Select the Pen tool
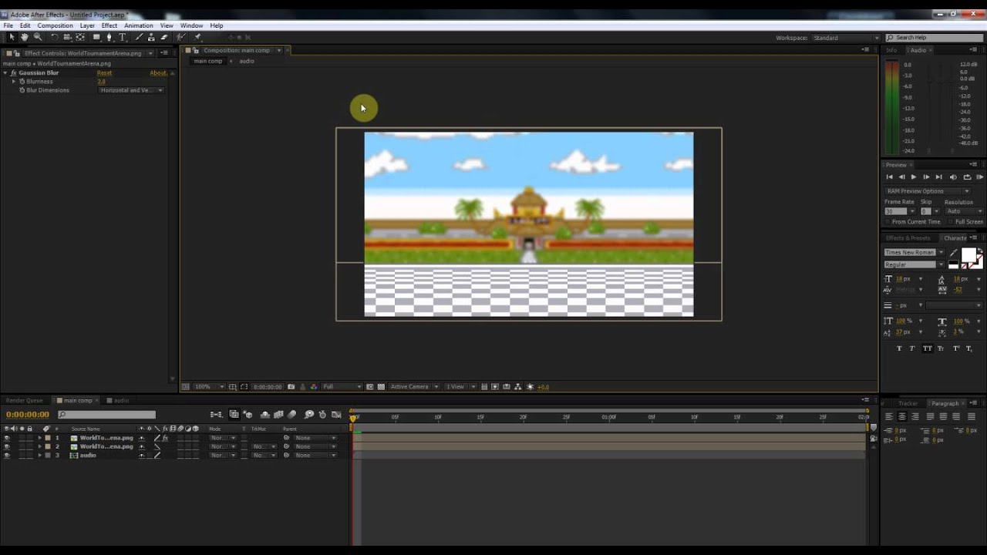The width and height of the screenshot is (987, 555). click(109, 37)
